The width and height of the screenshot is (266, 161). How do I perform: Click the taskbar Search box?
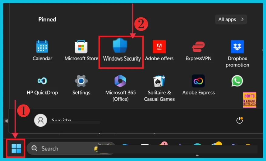coord(70,149)
